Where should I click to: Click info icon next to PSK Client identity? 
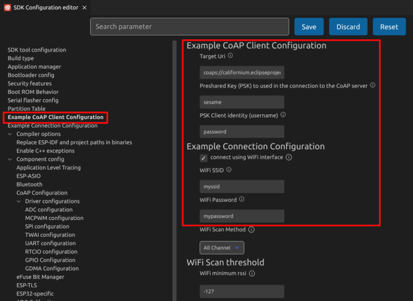tap(283, 115)
